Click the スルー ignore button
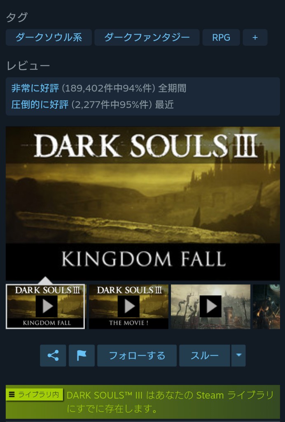The width and height of the screenshot is (285, 422). 205,356
